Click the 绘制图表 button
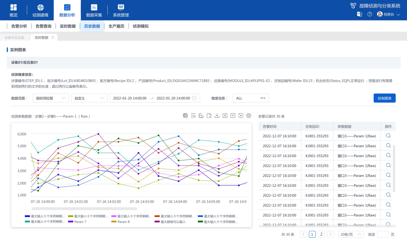 click(384, 98)
